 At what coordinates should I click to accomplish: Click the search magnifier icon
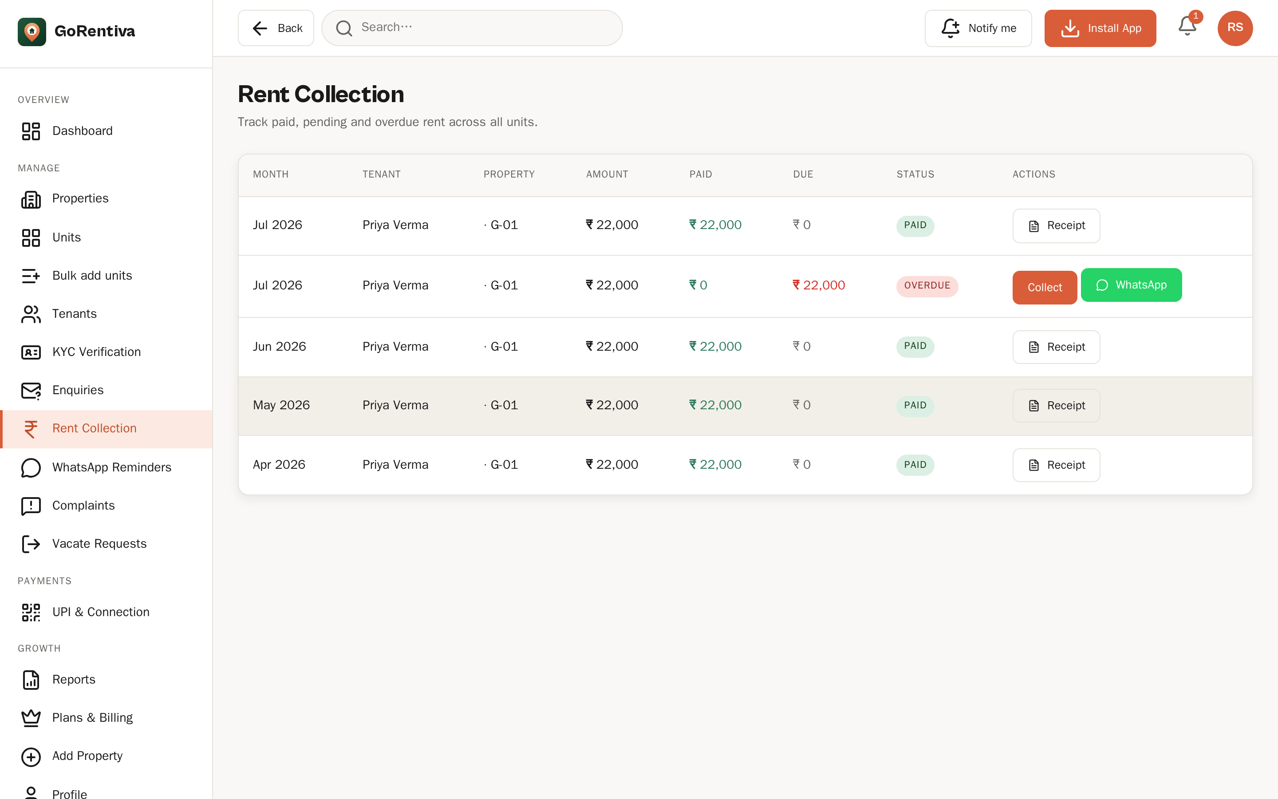(344, 28)
